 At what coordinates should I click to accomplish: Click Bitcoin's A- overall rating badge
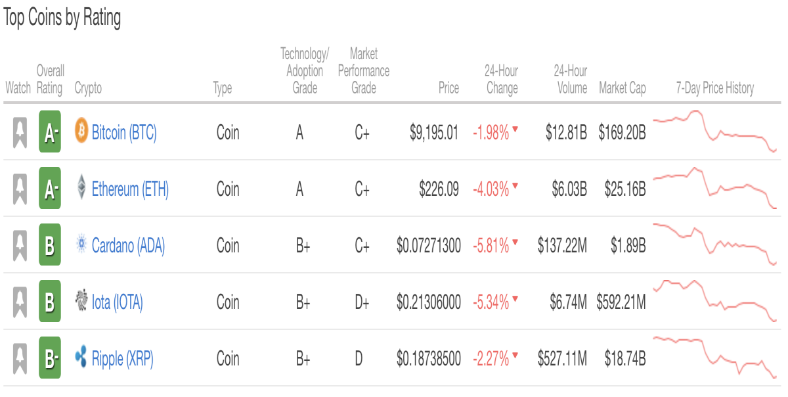click(x=50, y=132)
